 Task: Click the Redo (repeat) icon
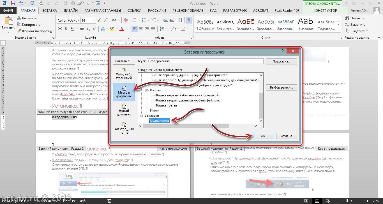32,3
